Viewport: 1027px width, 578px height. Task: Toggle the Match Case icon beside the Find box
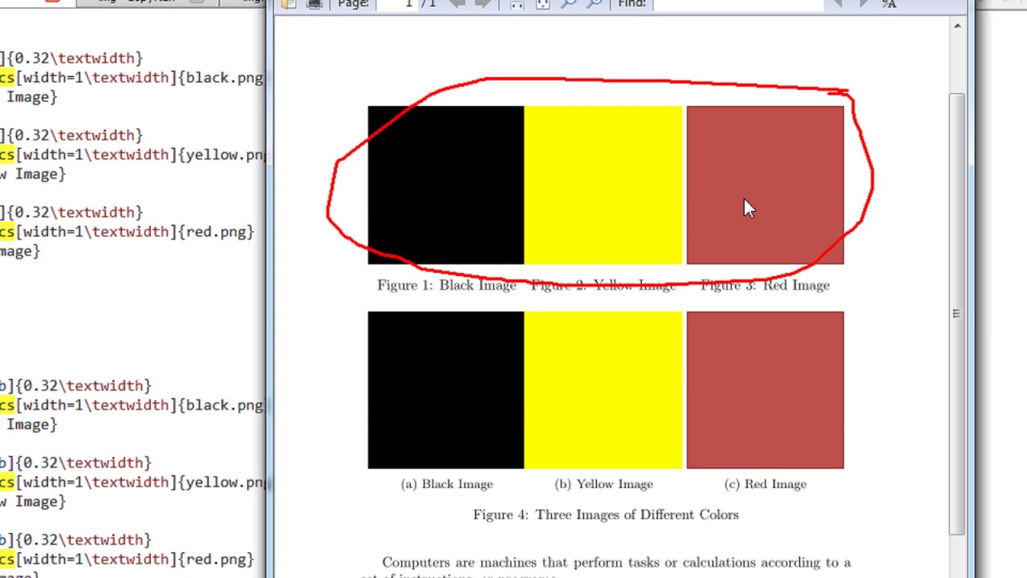[x=888, y=4]
